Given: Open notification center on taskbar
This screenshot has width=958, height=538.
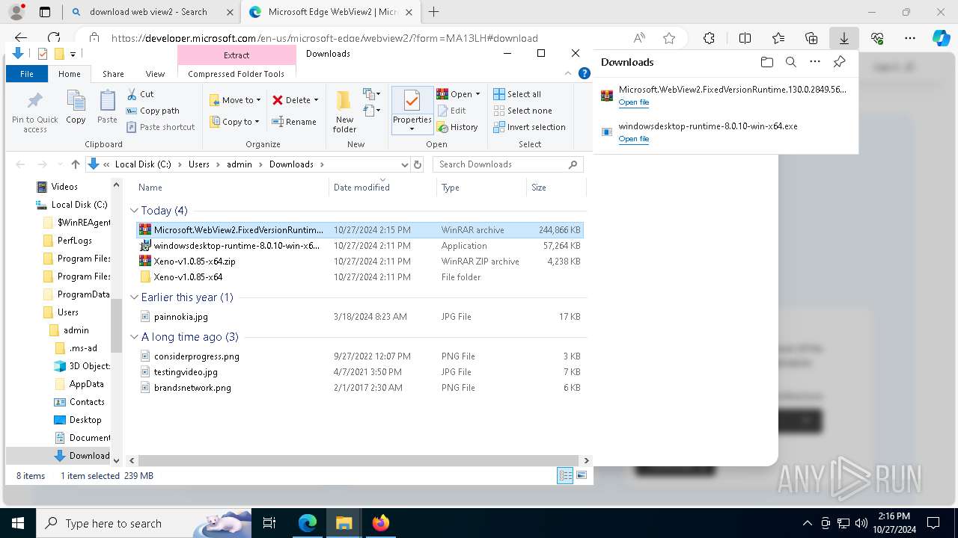Looking at the screenshot, I should (x=933, y=523).
